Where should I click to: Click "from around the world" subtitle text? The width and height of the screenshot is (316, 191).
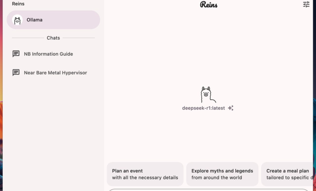coord(217,178)
